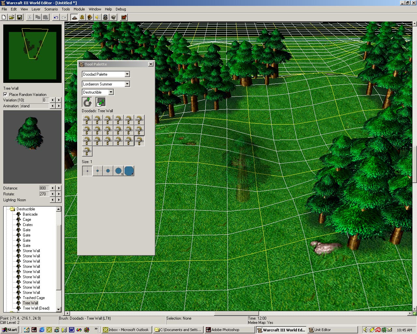Toggle random rotation button in Tool Palette
The height and width of the screenshot is (334, 417).
[87, 102]
